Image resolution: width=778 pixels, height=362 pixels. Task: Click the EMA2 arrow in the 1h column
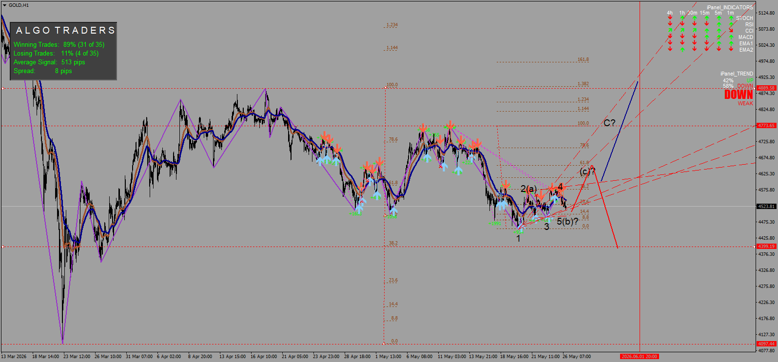[x=682, y=49]
